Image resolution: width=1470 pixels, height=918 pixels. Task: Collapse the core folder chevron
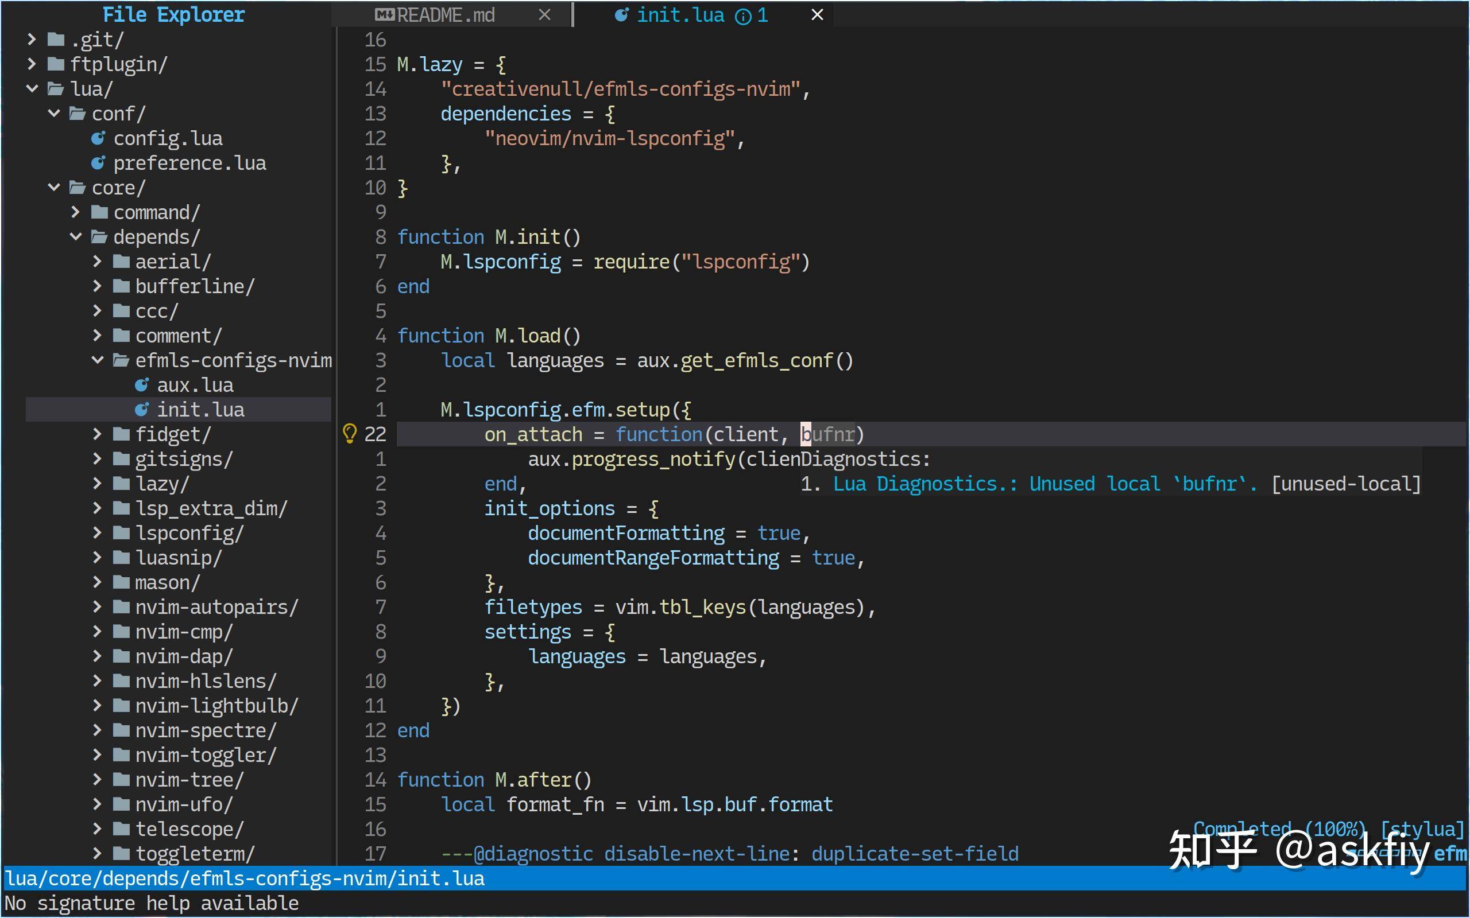point(54,188)
